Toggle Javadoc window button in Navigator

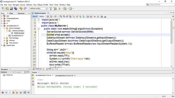[x=28, y=72]
